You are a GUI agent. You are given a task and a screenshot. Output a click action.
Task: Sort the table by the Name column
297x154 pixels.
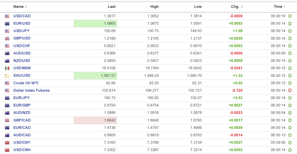click(20, 7)
